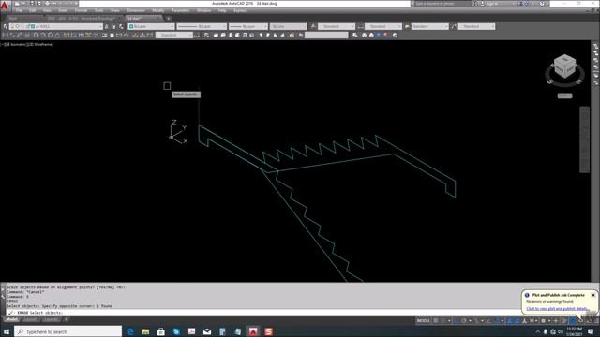
Task: Open the plot and publish details link
Action: (x=558, y=308)
